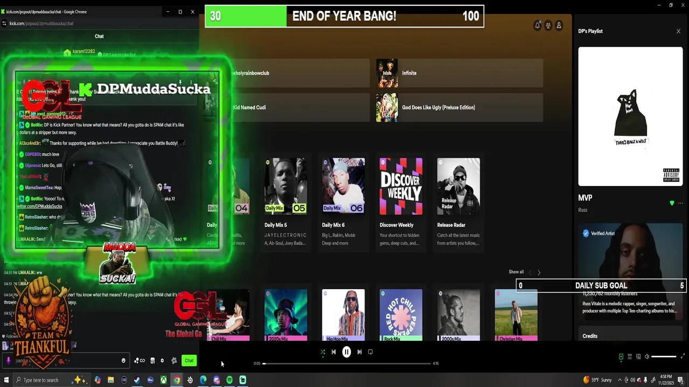Open Windows Start button

tap(5, 380)
